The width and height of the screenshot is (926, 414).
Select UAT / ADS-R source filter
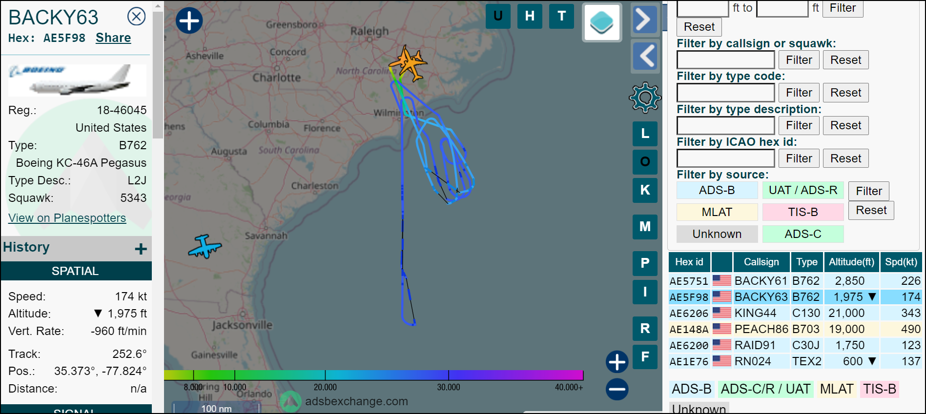click(x=803, y=190)
